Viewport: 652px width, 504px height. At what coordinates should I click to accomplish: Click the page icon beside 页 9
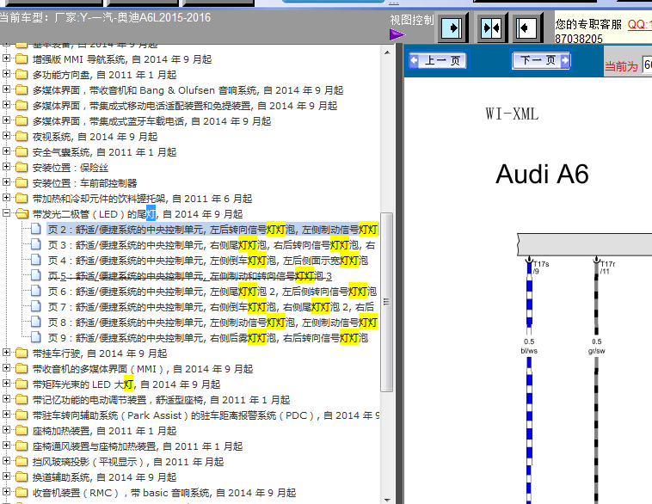(x=36, y=337)
